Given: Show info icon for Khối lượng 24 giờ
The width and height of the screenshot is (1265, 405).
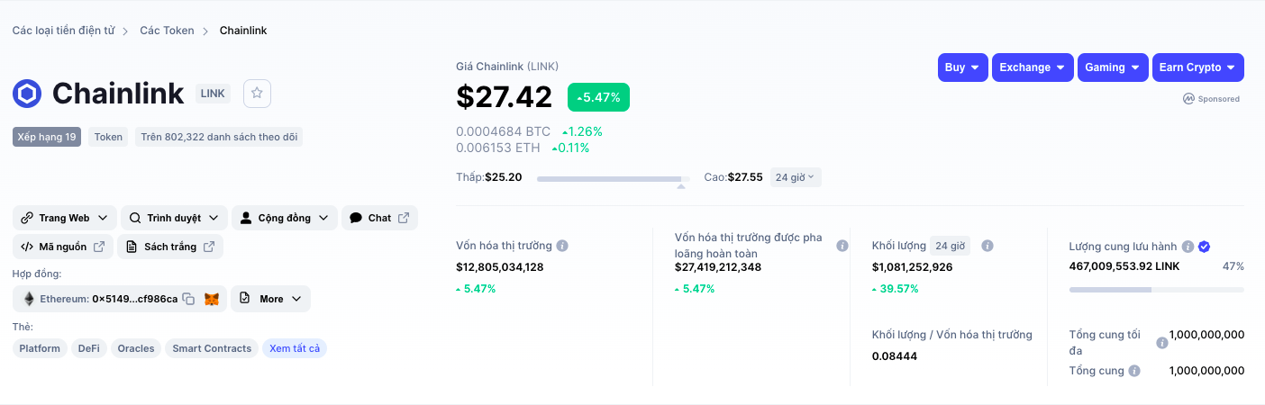Looking at the screenshot, I should coord(987,246).
